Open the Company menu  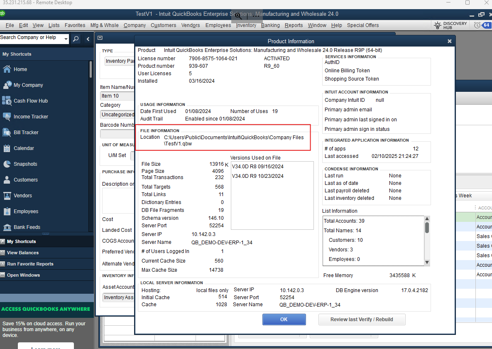tap(135, 25)
